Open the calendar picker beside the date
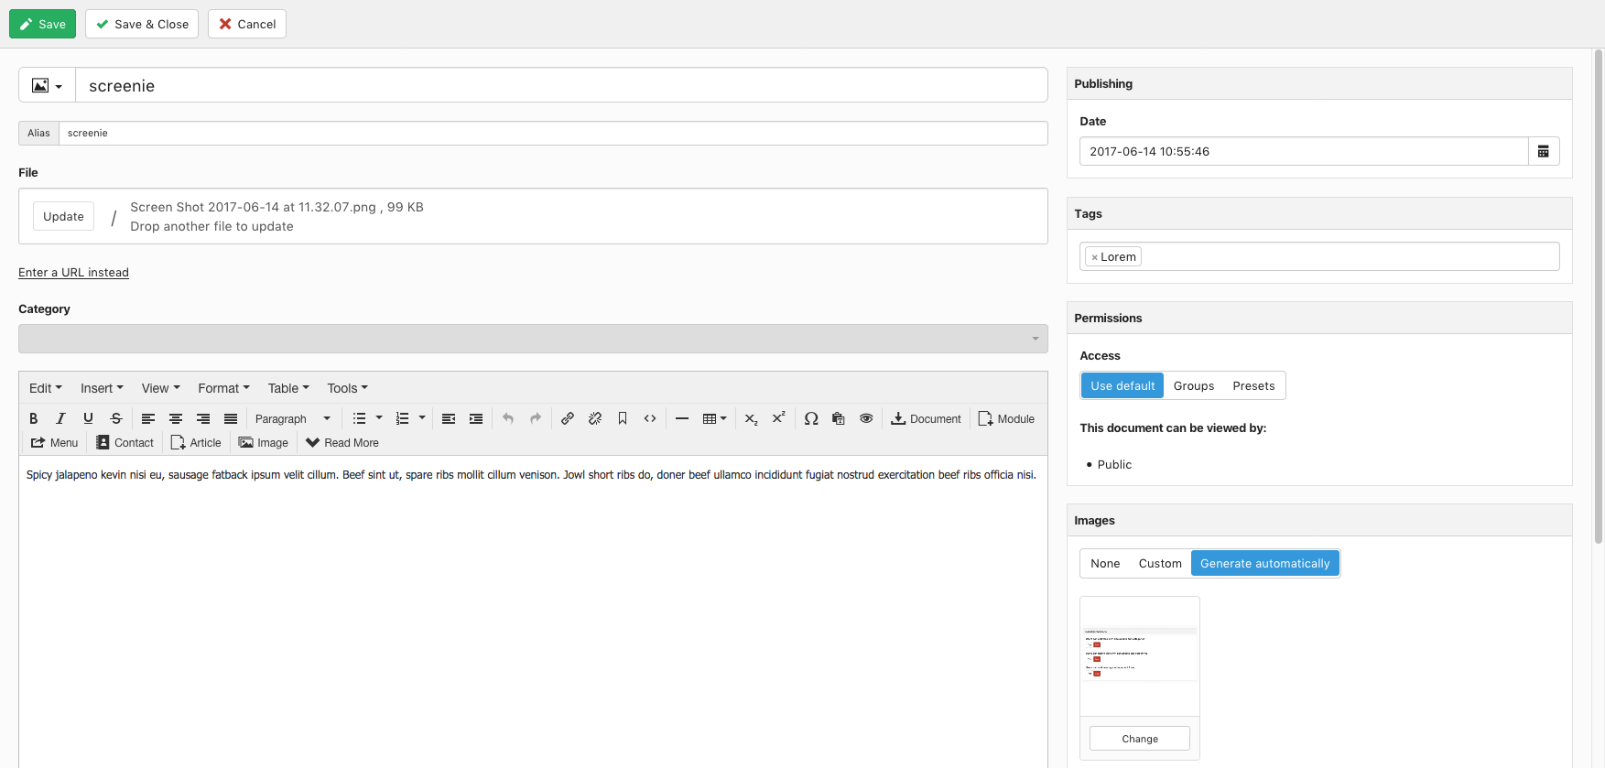The image size is (1605, 768). (x=1543, y=151)
